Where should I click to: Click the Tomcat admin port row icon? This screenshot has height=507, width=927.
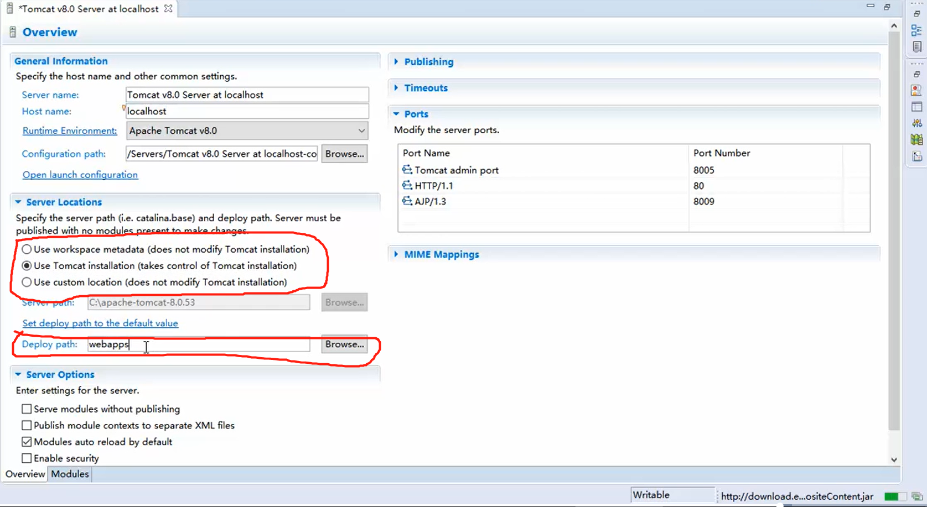407,170
